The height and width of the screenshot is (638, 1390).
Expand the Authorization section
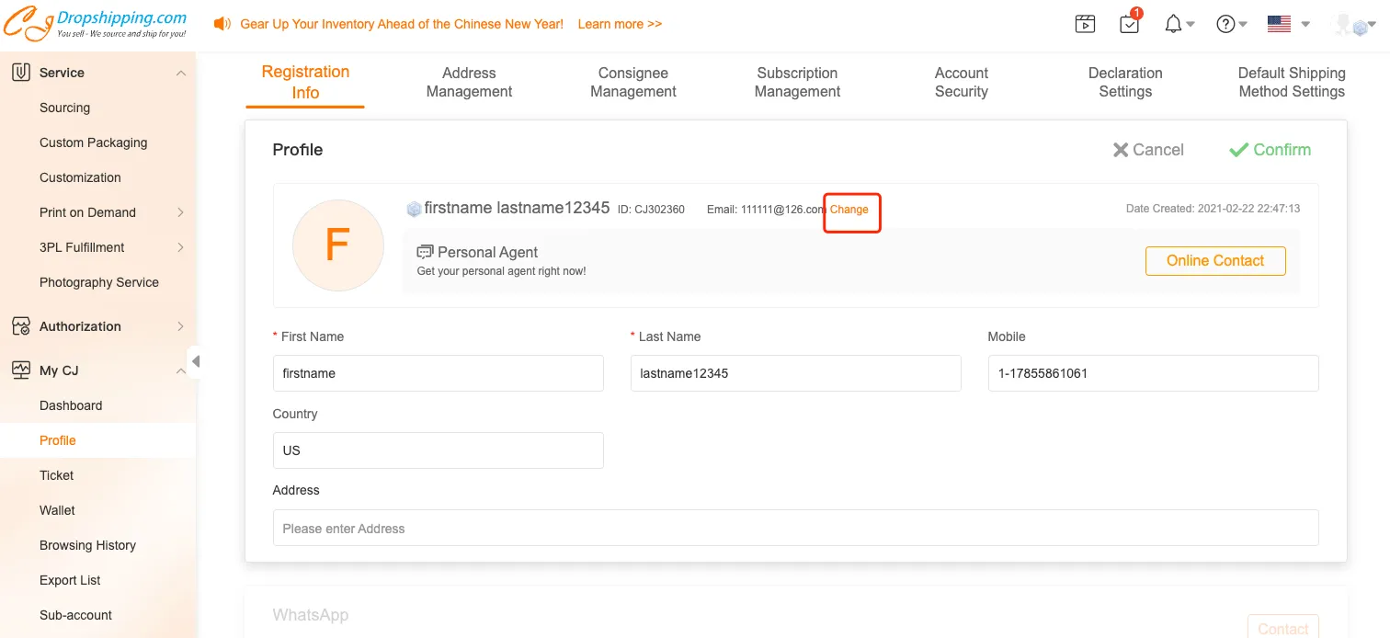pos(180,326)
